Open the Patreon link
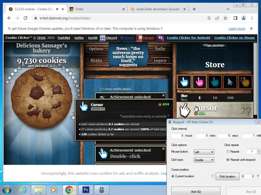Image resolution: width=261 pixels, height=195 pixels. coord(148,38)
